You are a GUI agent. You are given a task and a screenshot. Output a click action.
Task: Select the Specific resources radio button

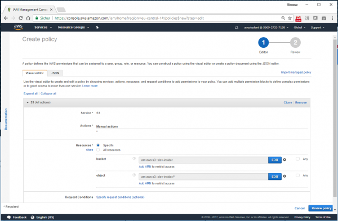point(98,145)
